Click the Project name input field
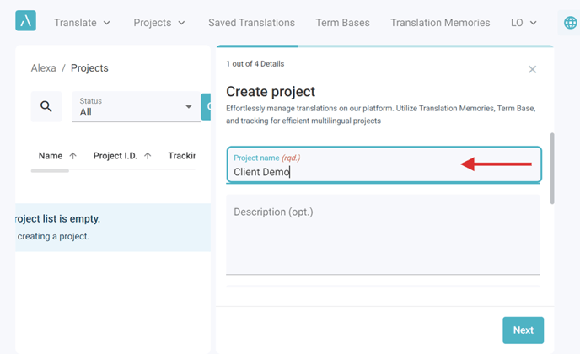Viewport: 580px width, 354px height. 384,164
